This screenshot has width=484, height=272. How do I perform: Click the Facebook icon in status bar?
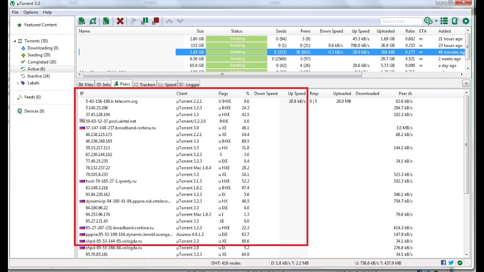point(444,263)
